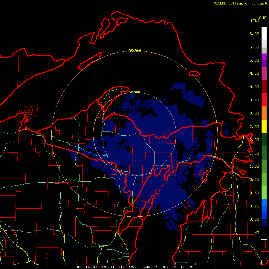
Task: Click the bright red 3.50 legend swatch
Action: [x=264, y=100]
